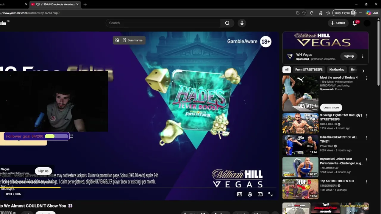
Task: Open Impractical Jokers Best Punishments thumbnail
Action: coord(300,167)
